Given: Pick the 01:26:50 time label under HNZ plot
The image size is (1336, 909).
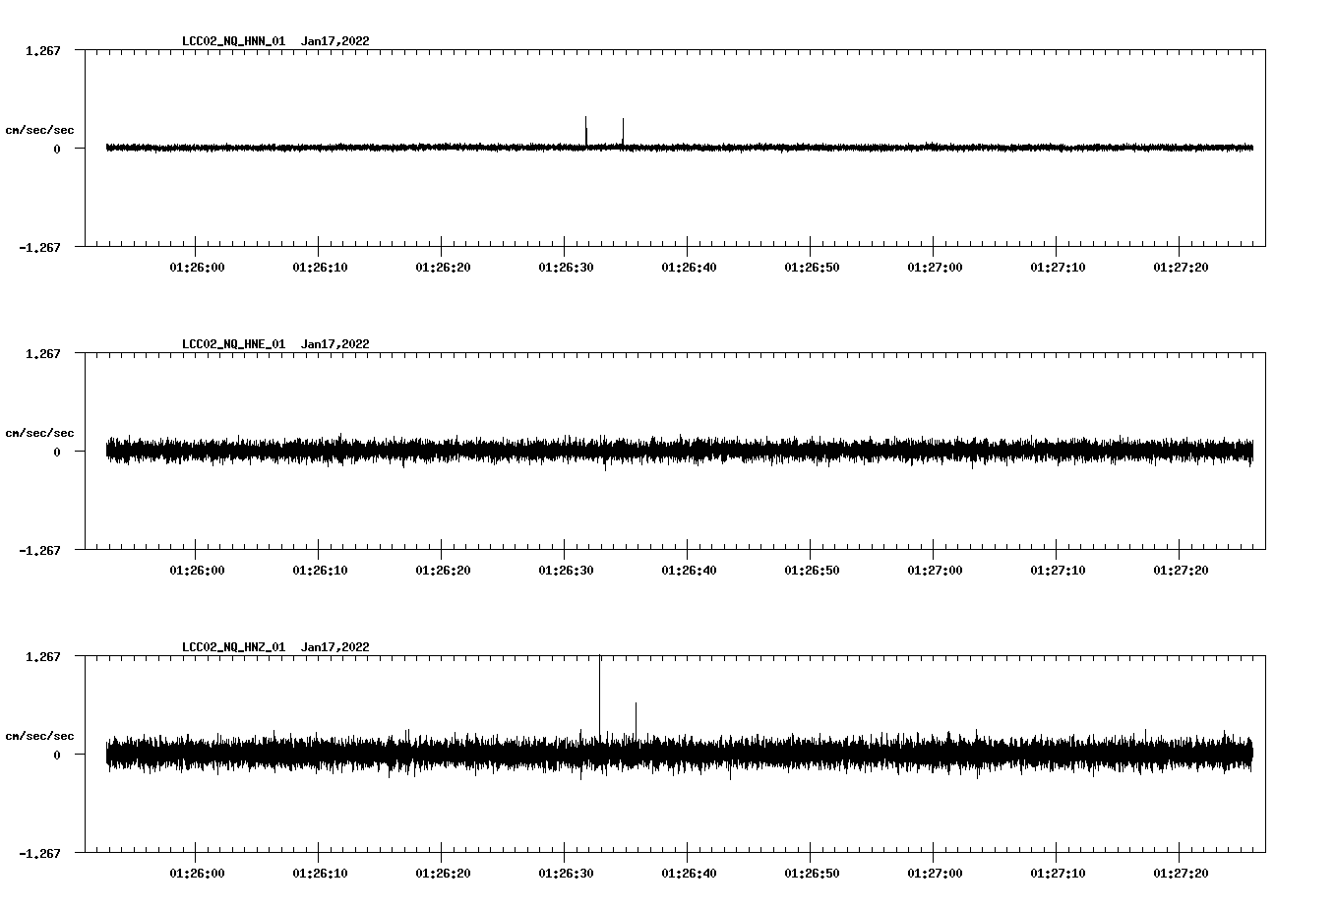Looking at the screenshot, I should tap(812, 874).
